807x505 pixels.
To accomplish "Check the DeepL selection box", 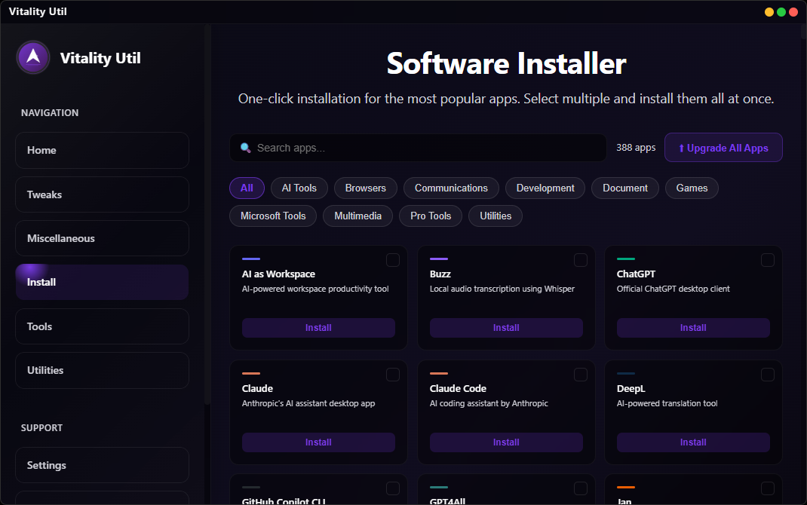I will click(768, 374).
